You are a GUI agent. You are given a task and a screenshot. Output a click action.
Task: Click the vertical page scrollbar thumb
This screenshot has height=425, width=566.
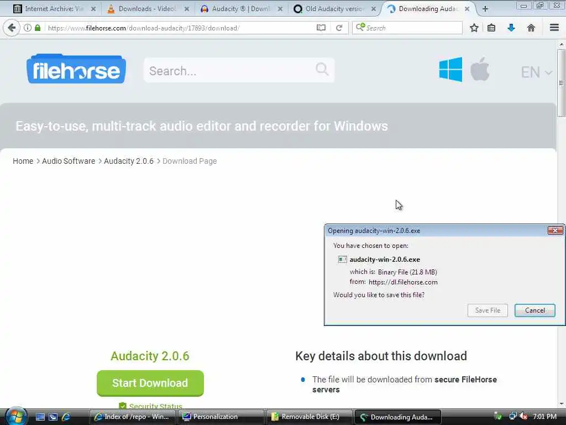(x=561, y=83)
